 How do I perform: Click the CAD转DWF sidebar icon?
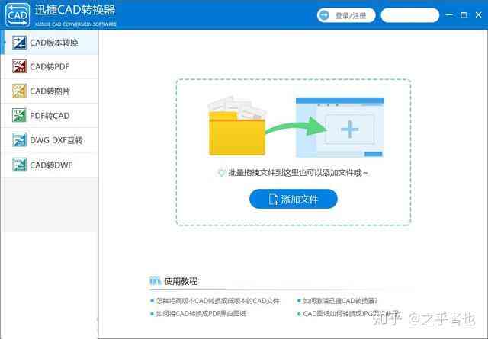[x=19, y=165]
